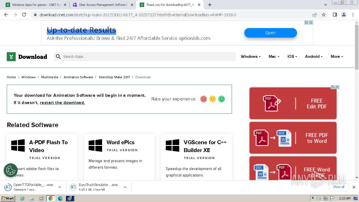Image resolution: width=359 pixels, height=202 pixels.
Task: Open File Explorer from the taskbar
Action: [32, 198]
